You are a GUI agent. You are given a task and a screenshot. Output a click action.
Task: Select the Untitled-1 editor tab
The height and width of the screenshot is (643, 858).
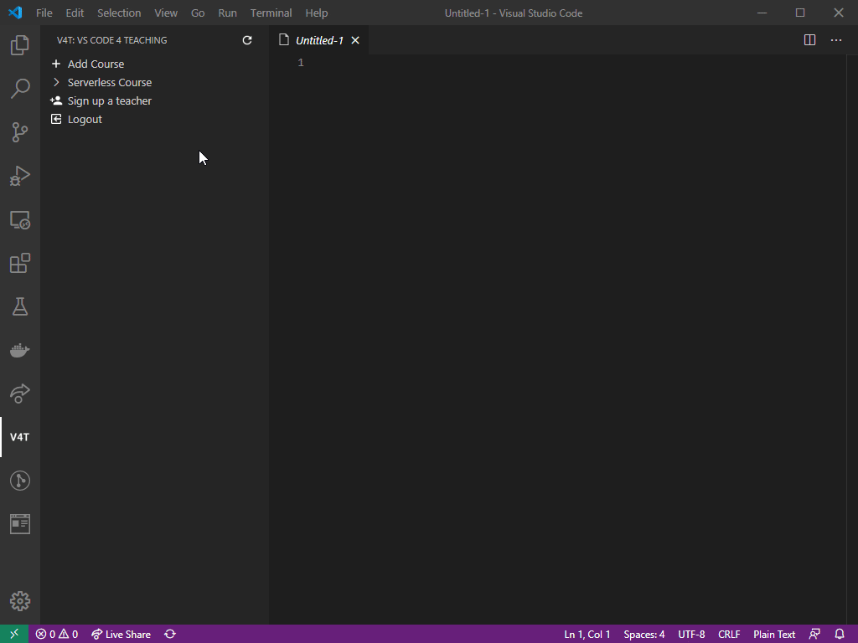[x=319, y=40]
